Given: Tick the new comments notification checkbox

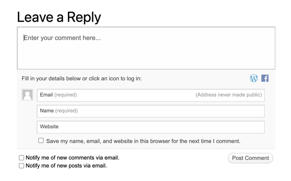Looking at the screenshot, I should tap(21, 158).
